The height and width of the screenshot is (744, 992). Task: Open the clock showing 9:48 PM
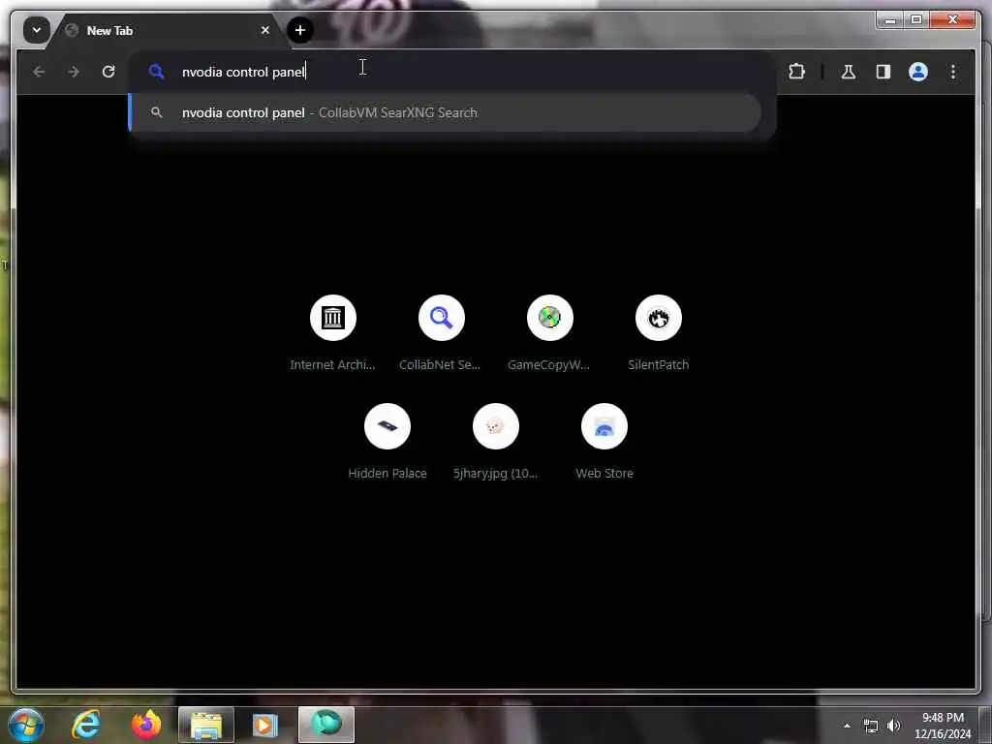tap(943, 726)
